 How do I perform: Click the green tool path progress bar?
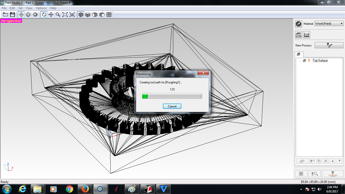coord(172,96)
